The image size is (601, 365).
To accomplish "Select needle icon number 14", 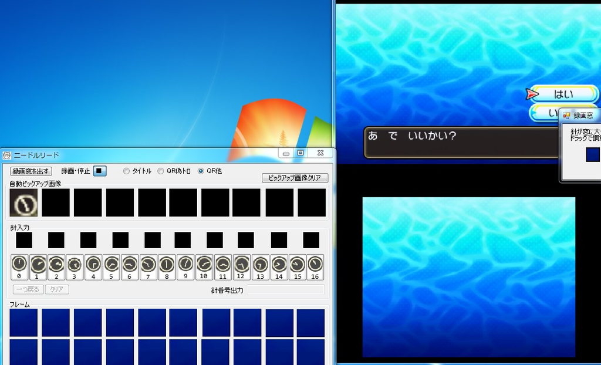I will tap(279, 267).
